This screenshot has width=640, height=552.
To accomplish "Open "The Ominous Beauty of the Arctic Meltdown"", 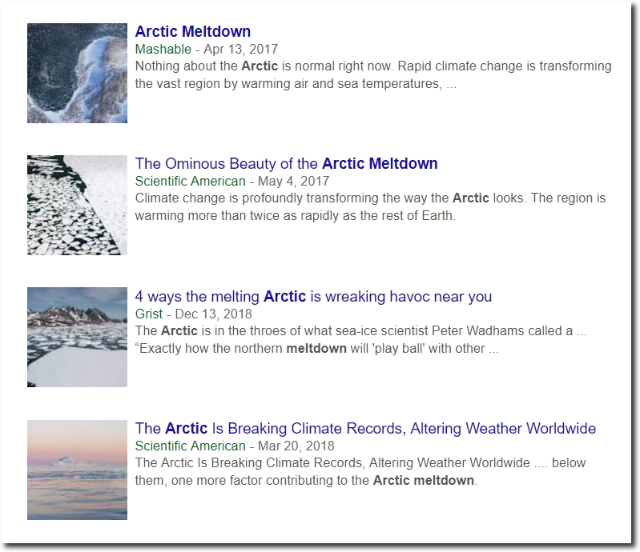I will [286, 163].
